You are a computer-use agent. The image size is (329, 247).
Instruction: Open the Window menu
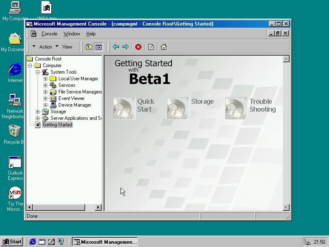pos(72,34)
